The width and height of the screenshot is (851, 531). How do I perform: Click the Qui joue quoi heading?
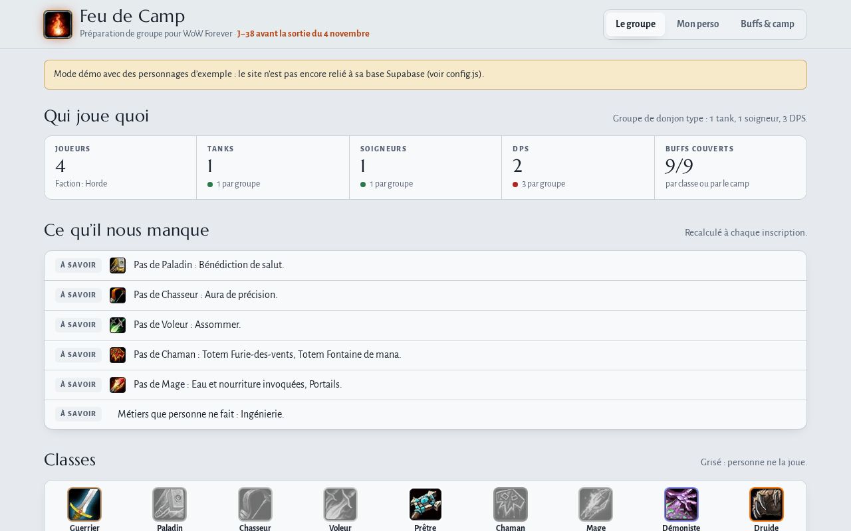[96, 116]
